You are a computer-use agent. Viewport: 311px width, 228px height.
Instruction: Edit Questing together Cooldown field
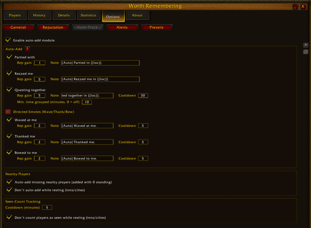[x=143, y=95]
